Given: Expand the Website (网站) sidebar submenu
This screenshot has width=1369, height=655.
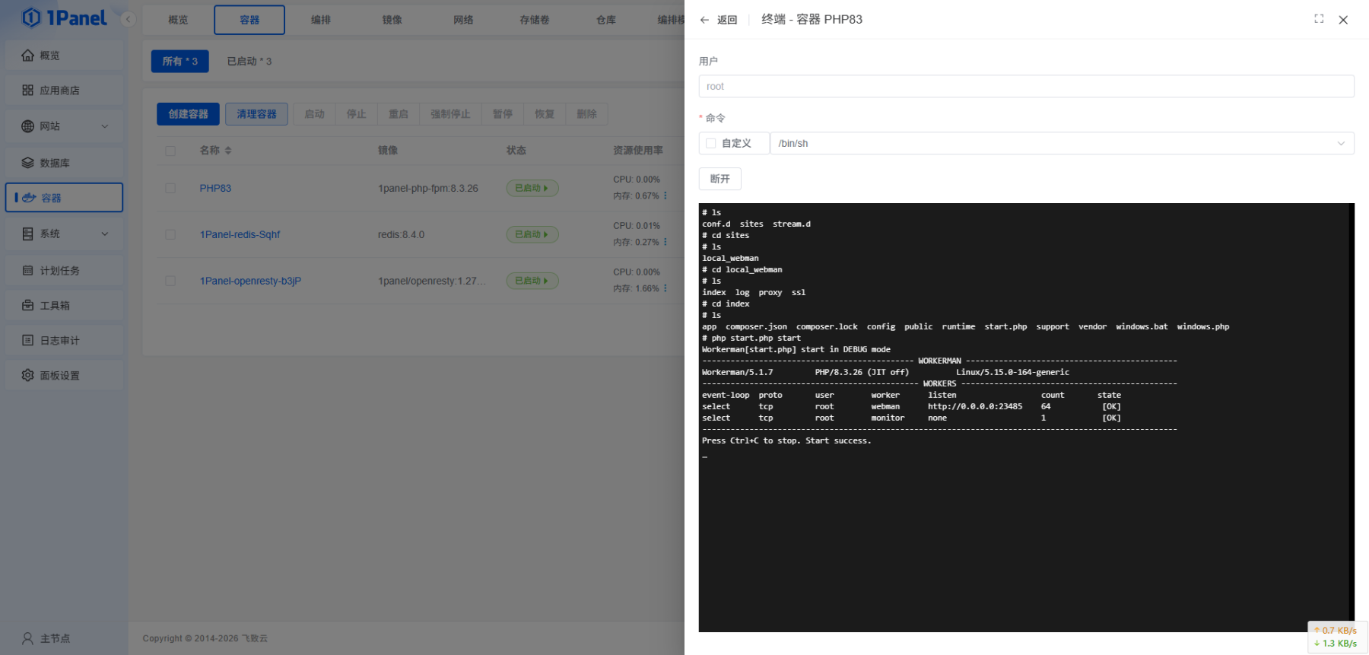Looking at the screenshot, I should (104, 126).
